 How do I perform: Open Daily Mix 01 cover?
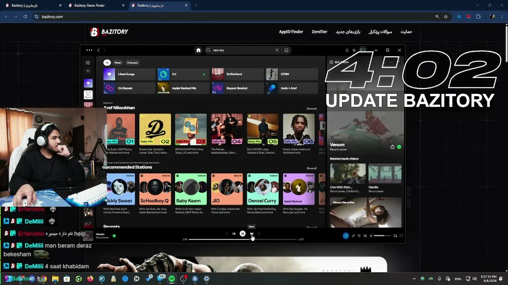pyautogui.click(x=121, y=129)
